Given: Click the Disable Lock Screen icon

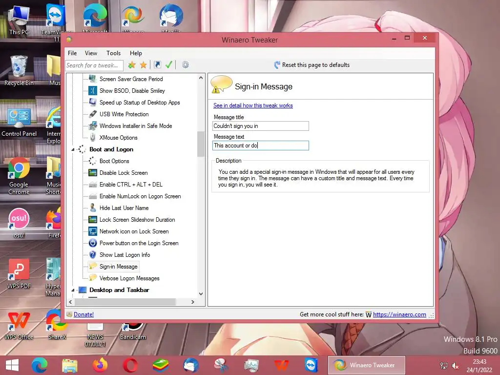Looking at the screenshot, I should click(93, 173).
